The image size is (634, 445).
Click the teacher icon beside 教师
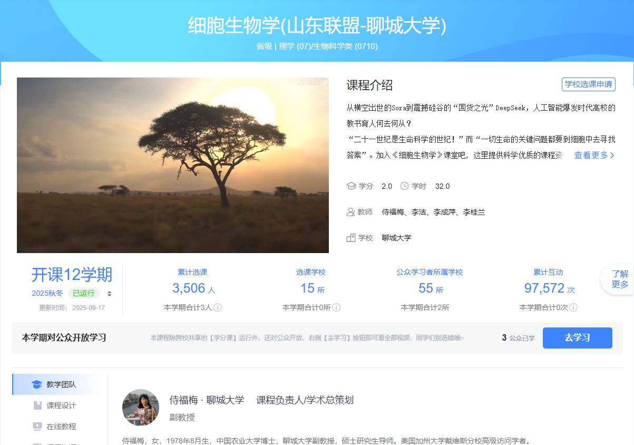click(x=350, y=212)
